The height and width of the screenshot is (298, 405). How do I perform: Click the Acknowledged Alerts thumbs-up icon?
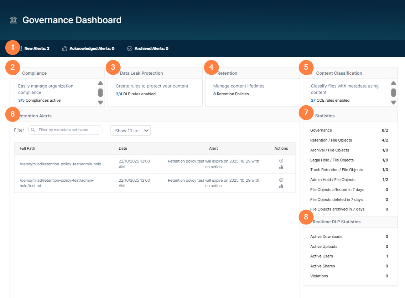(x=64, y=48)
